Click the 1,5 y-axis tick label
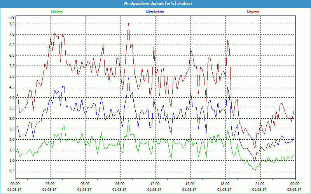Screen dimensions: 311x194 12,150
